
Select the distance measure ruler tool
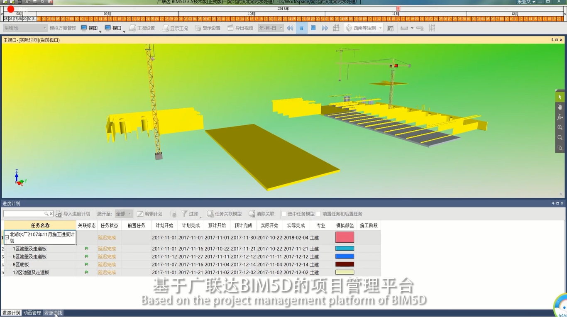click(404, 28)
